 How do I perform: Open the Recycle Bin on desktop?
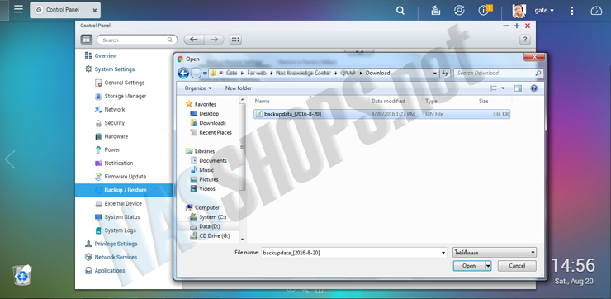22,275
